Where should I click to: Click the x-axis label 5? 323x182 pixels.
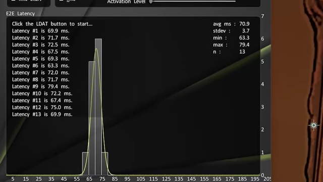13,179
